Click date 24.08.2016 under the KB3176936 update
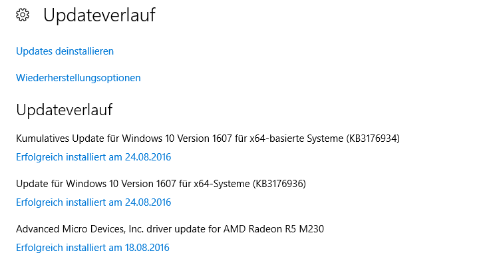483x263 pixels. pos(148,202)
